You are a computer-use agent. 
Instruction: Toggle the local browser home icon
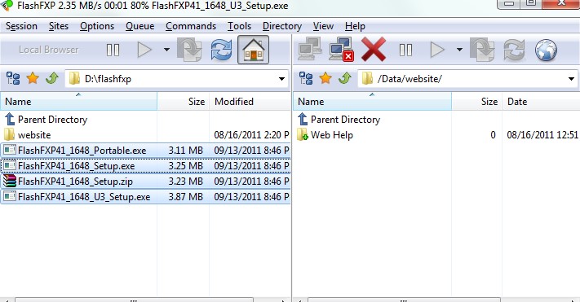254,50
